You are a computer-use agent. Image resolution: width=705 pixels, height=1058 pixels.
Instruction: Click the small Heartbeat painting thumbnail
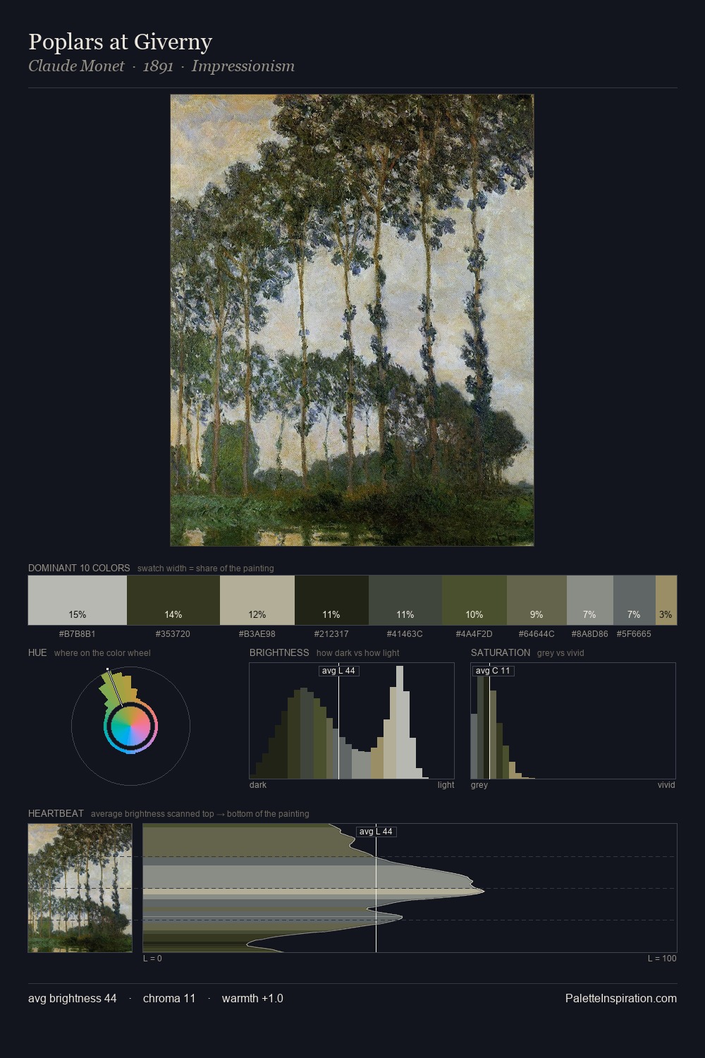(80, 888)
